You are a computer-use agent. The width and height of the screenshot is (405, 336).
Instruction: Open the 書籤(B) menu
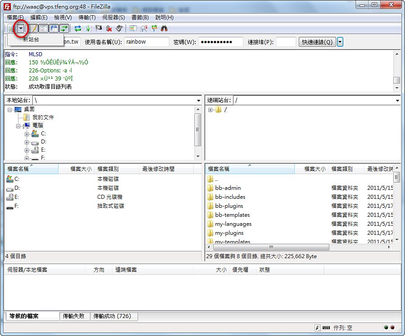coord(140,17)
